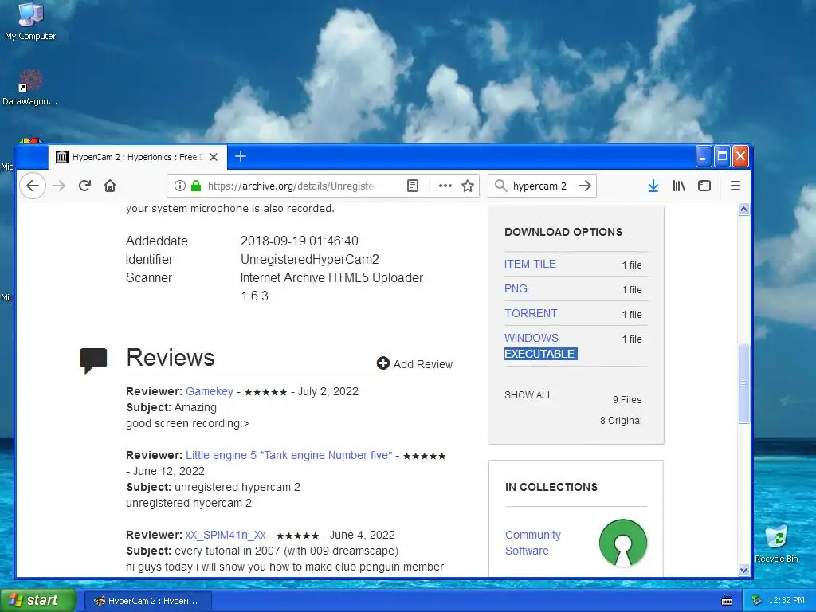
Task: Toggle reader view icon in address bar
Action: coord(413,186)
